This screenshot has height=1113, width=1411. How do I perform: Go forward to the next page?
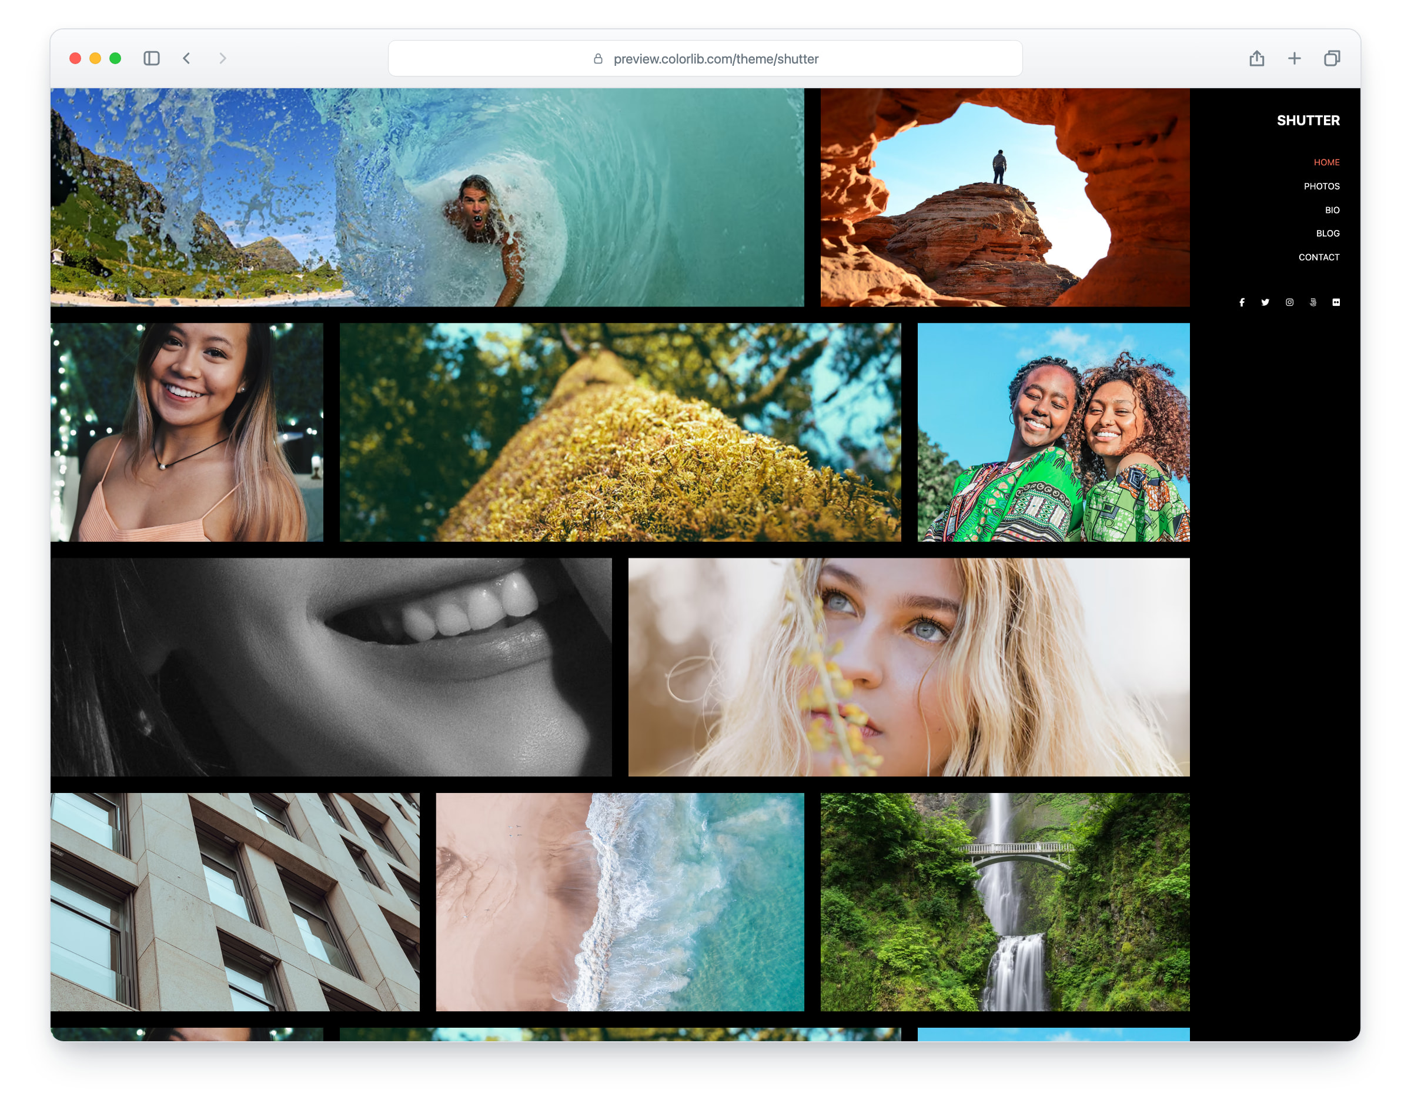click(x=223, y=59)
